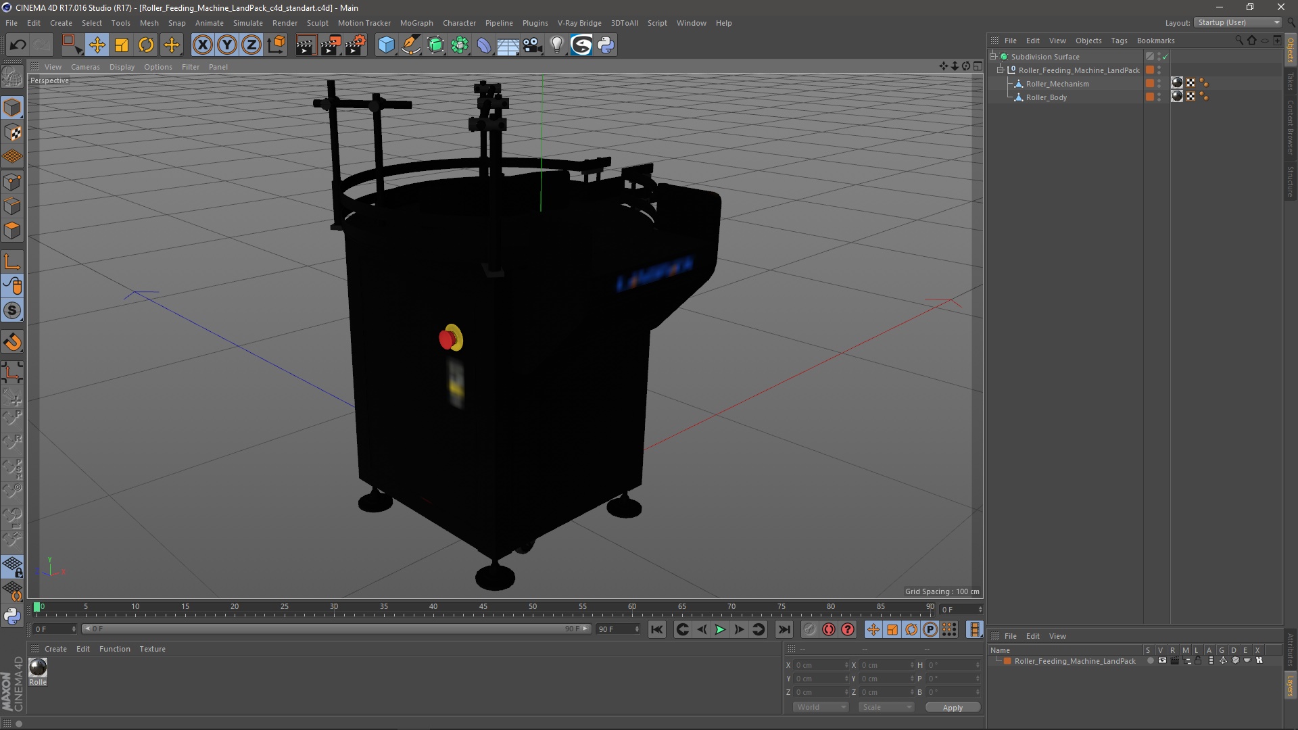This screenshot has width=1298, height=730.
Task: Select Polygons mode
Action: point(12,230)
